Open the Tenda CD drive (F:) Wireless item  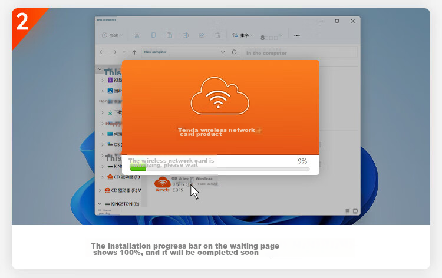point(186,184)
